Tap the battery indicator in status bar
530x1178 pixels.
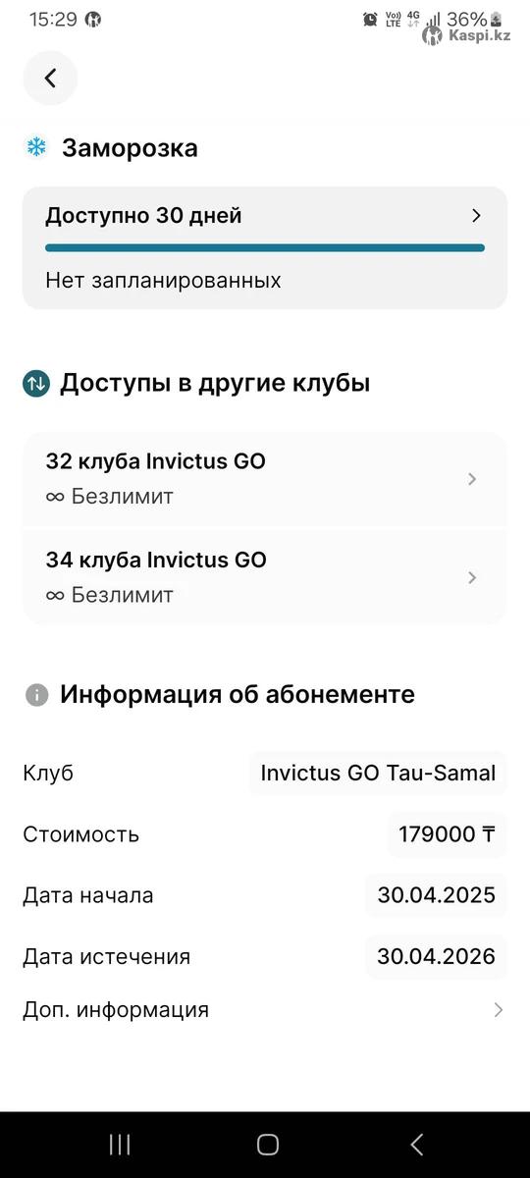coord(496,19)
